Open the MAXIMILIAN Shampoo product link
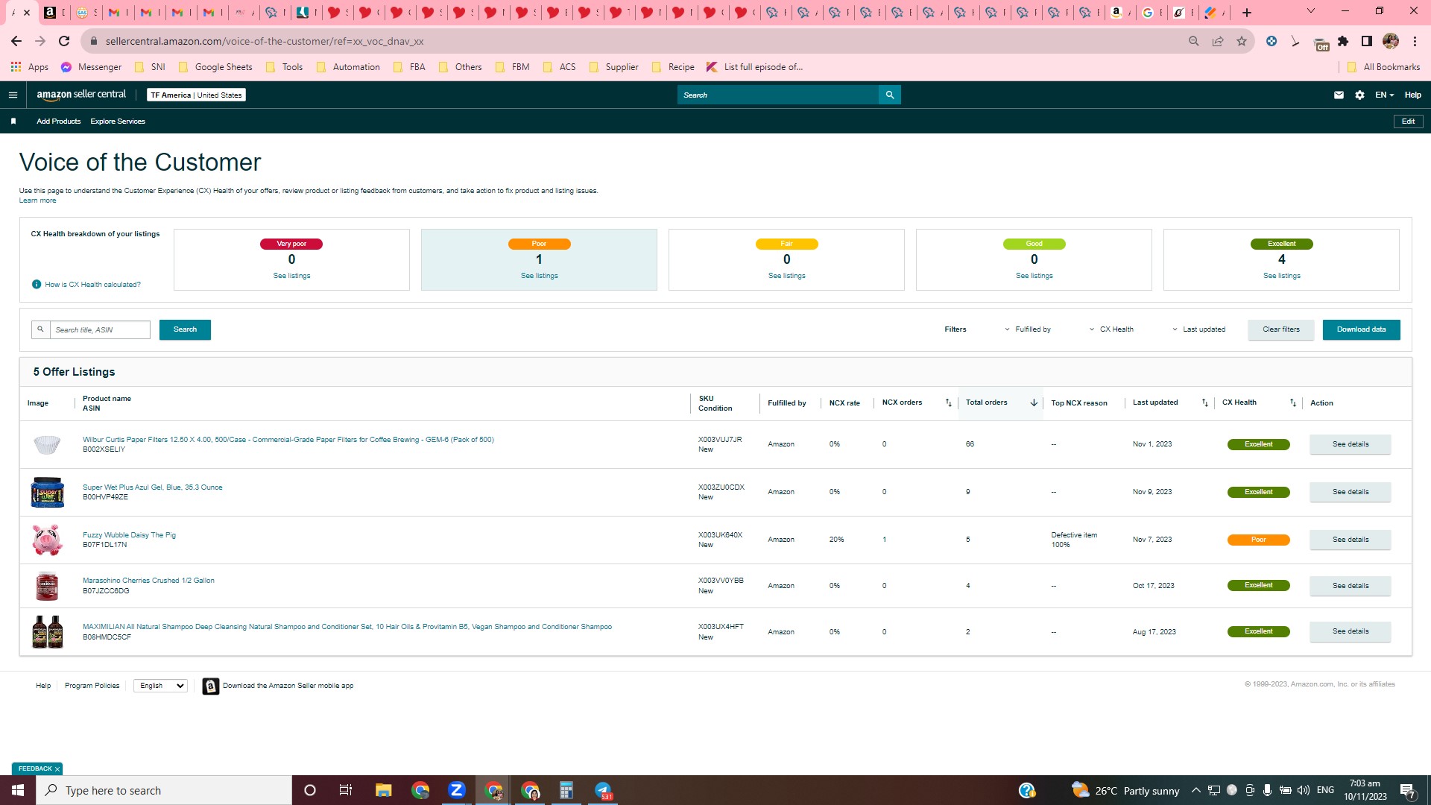The width and height of the screenshot is (1431, 805). click(347, 627)
